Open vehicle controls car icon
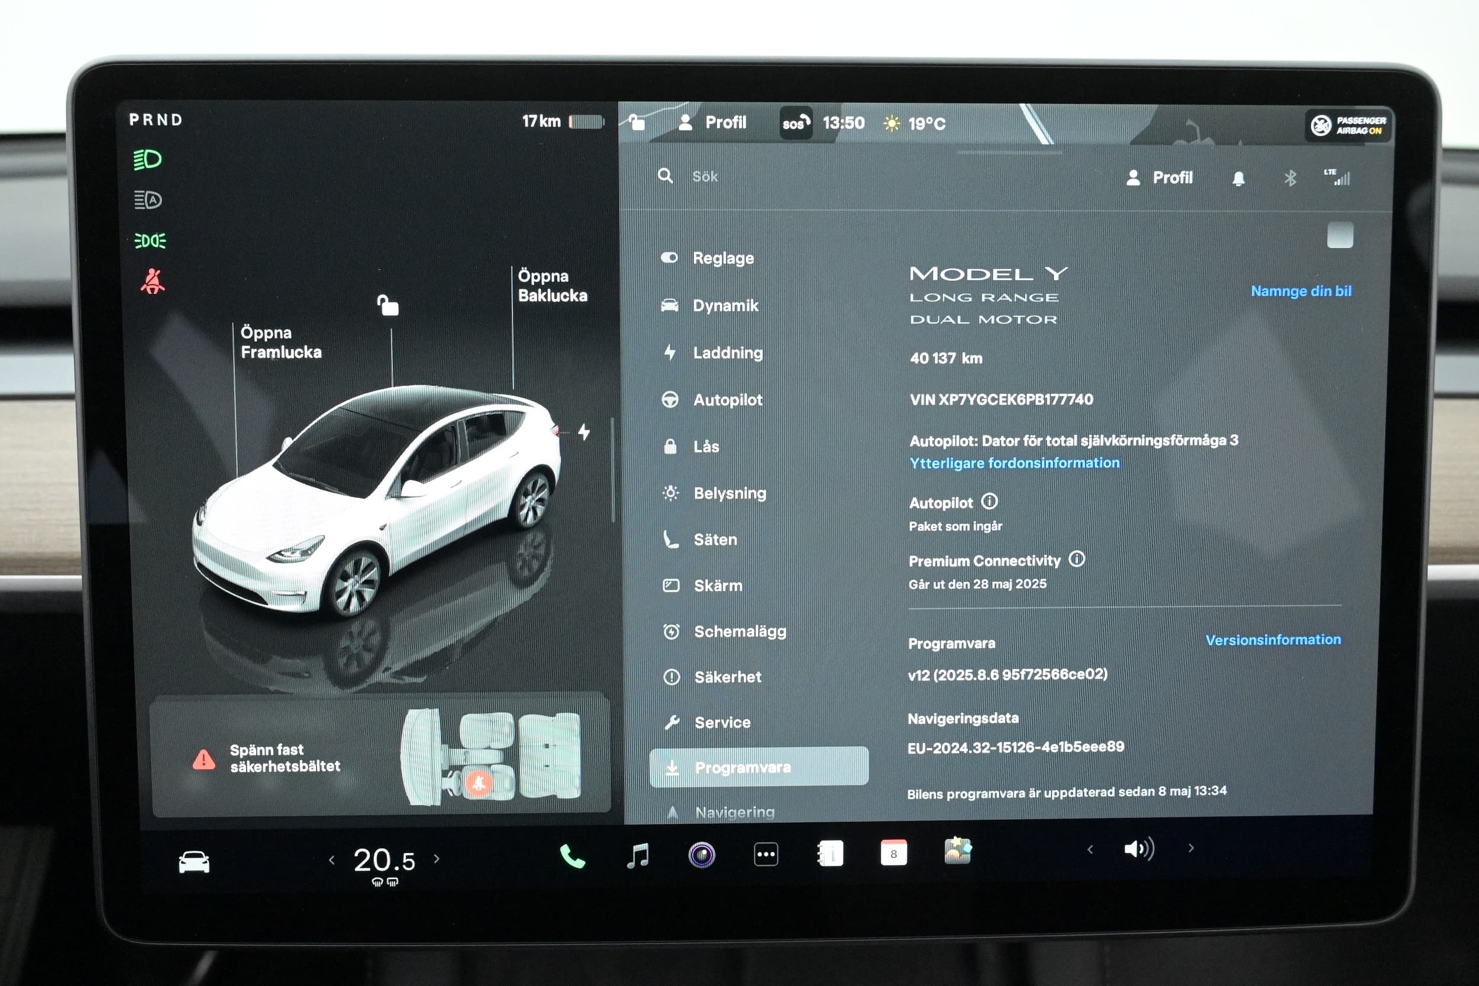This screenshot has height=986, width=1479. click(x=193, y=861)
